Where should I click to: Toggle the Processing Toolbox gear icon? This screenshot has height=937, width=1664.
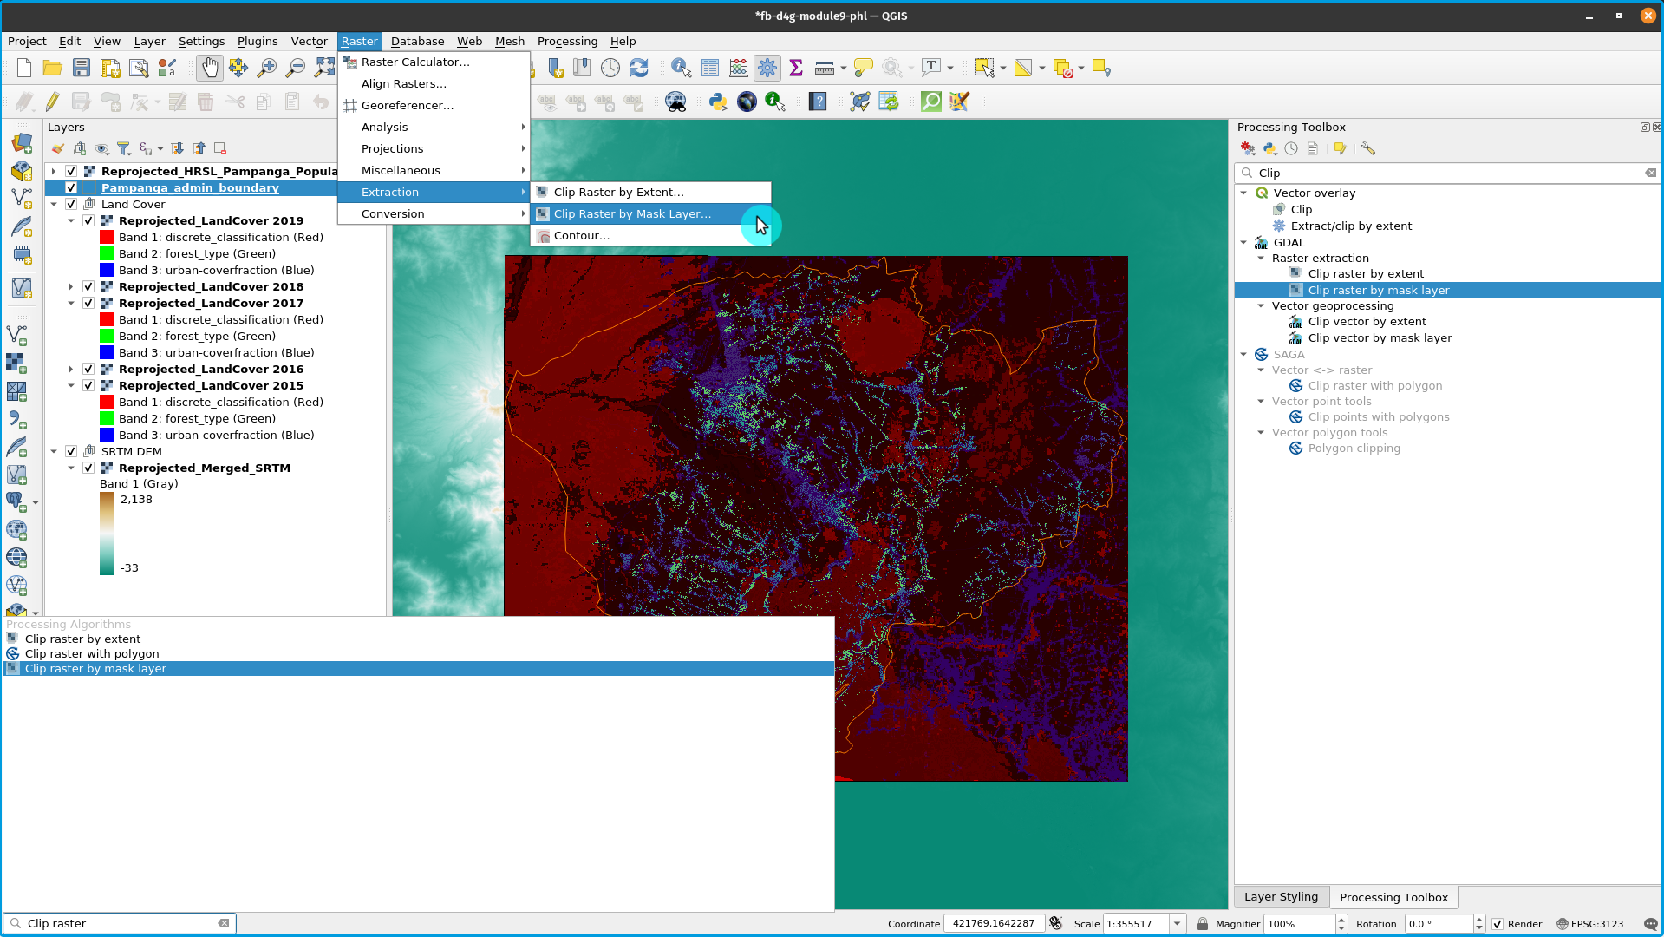pos(767,68)
